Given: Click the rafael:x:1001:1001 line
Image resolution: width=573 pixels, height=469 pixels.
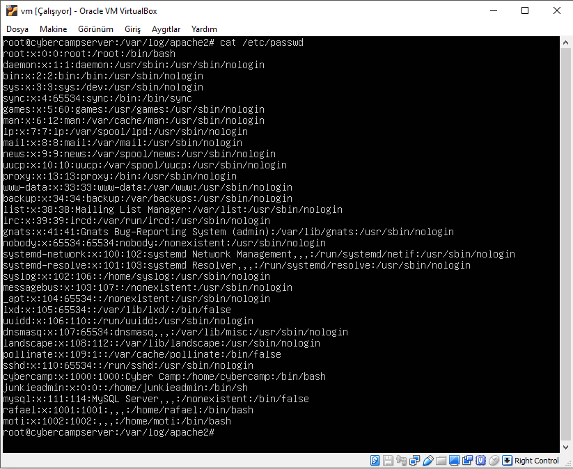Looking at the screenshot, I should pyautogui.click(x=128, y=410).
